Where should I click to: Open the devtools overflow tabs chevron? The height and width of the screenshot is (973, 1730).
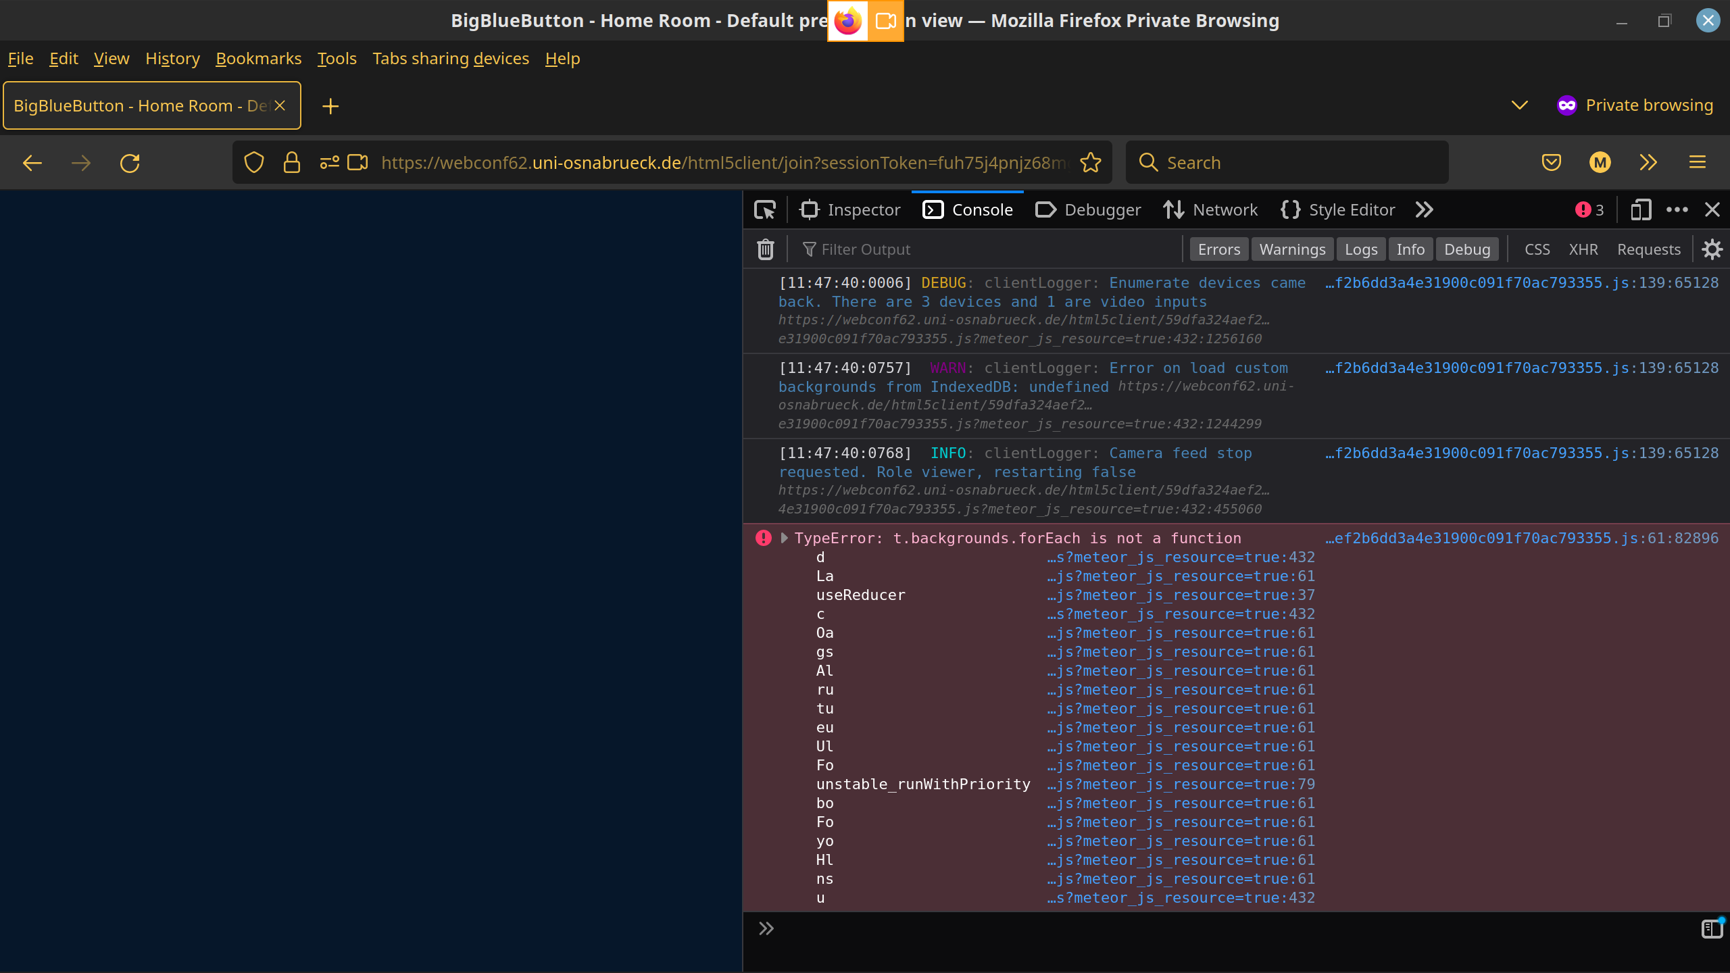point(1424,209)
